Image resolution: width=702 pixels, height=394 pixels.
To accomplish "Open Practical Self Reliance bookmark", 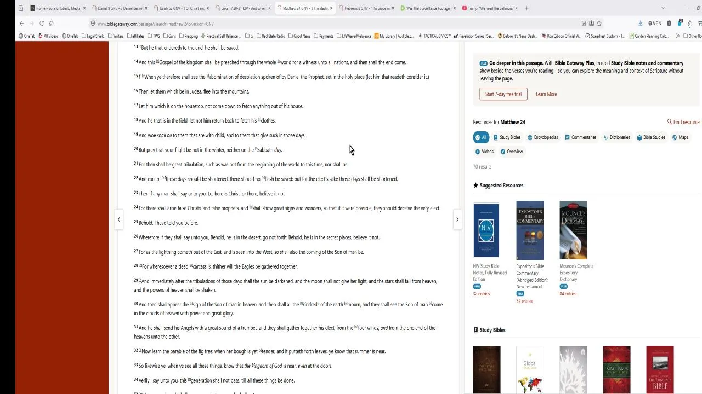I will [x=221, y=36].
